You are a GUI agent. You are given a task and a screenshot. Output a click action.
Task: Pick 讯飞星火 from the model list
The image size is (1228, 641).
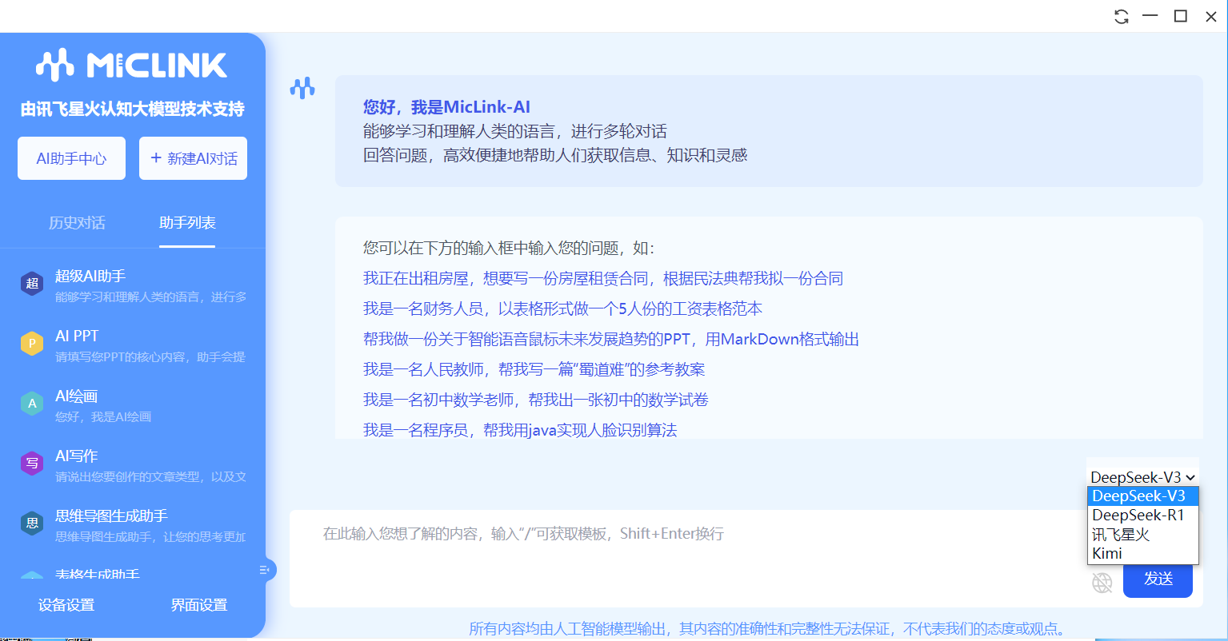tap(1142, 535)
